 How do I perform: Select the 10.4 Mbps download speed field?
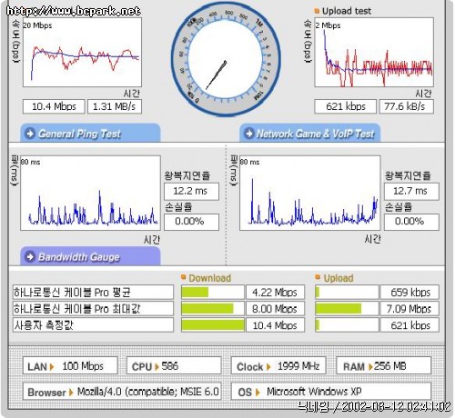[54, 106]
